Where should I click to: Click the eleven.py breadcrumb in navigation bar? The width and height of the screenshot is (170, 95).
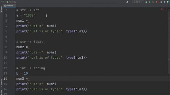(11, 2)
